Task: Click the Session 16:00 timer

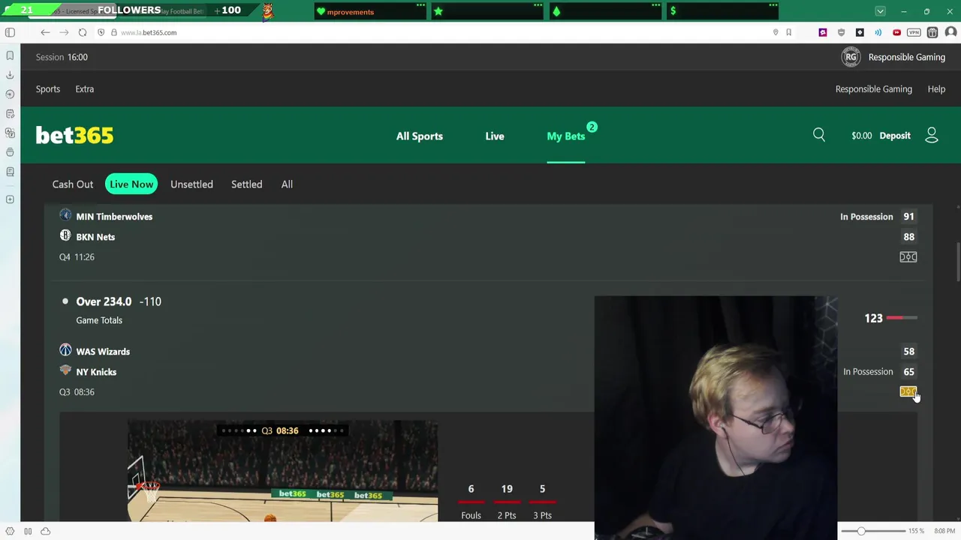Action: [62, 57]
